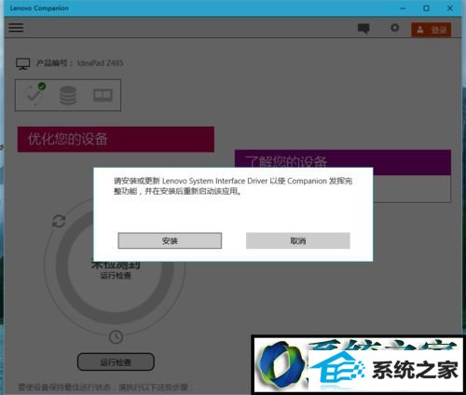
Task: Maximize the Lenovo Companion window
Action: click(x=426, y=8)
